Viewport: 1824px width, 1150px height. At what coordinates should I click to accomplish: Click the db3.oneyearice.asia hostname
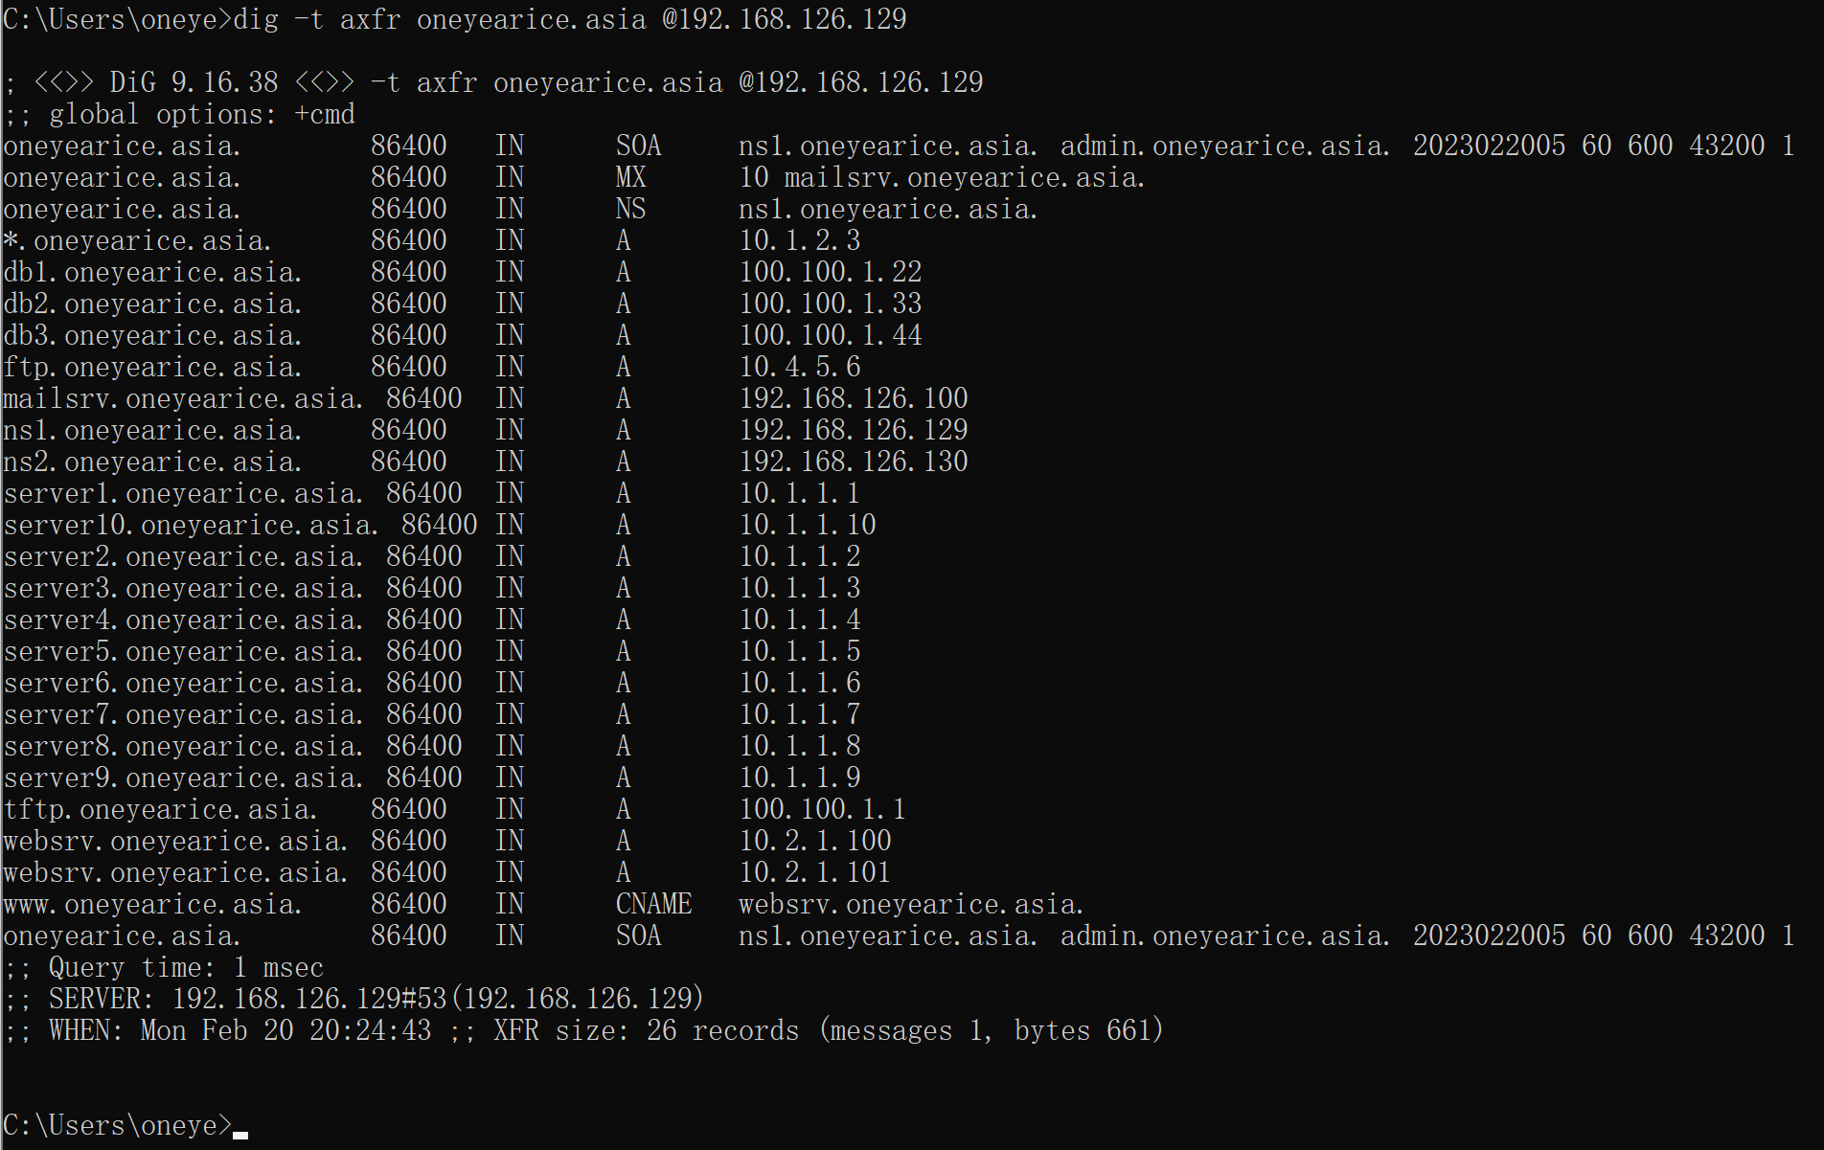pyautogui.click(x=152, y=335)
